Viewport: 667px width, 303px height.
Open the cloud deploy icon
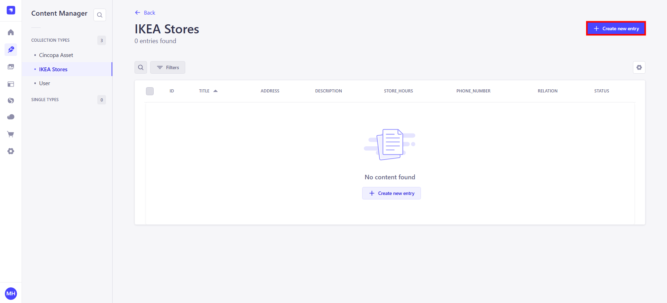(11, 117)
